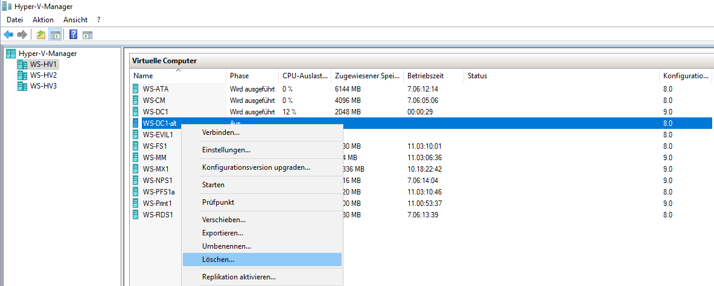Click the VM icon beside WS-RDS1
This screenshot has height=286, width=714.
coord(135,215)
